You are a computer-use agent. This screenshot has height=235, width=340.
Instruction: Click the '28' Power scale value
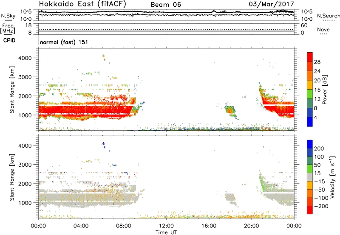tap(317, 62)
